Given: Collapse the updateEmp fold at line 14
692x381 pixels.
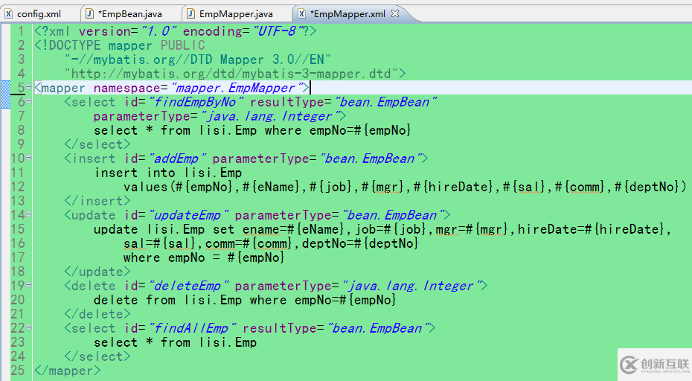Looking at the screenshot, I should coord(29,214).
